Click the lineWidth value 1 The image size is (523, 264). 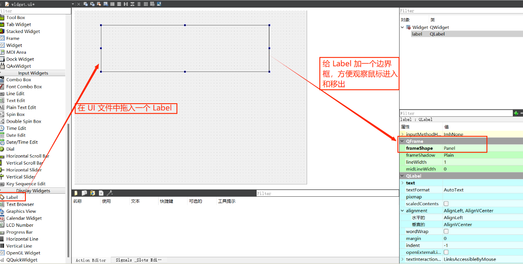483,162
